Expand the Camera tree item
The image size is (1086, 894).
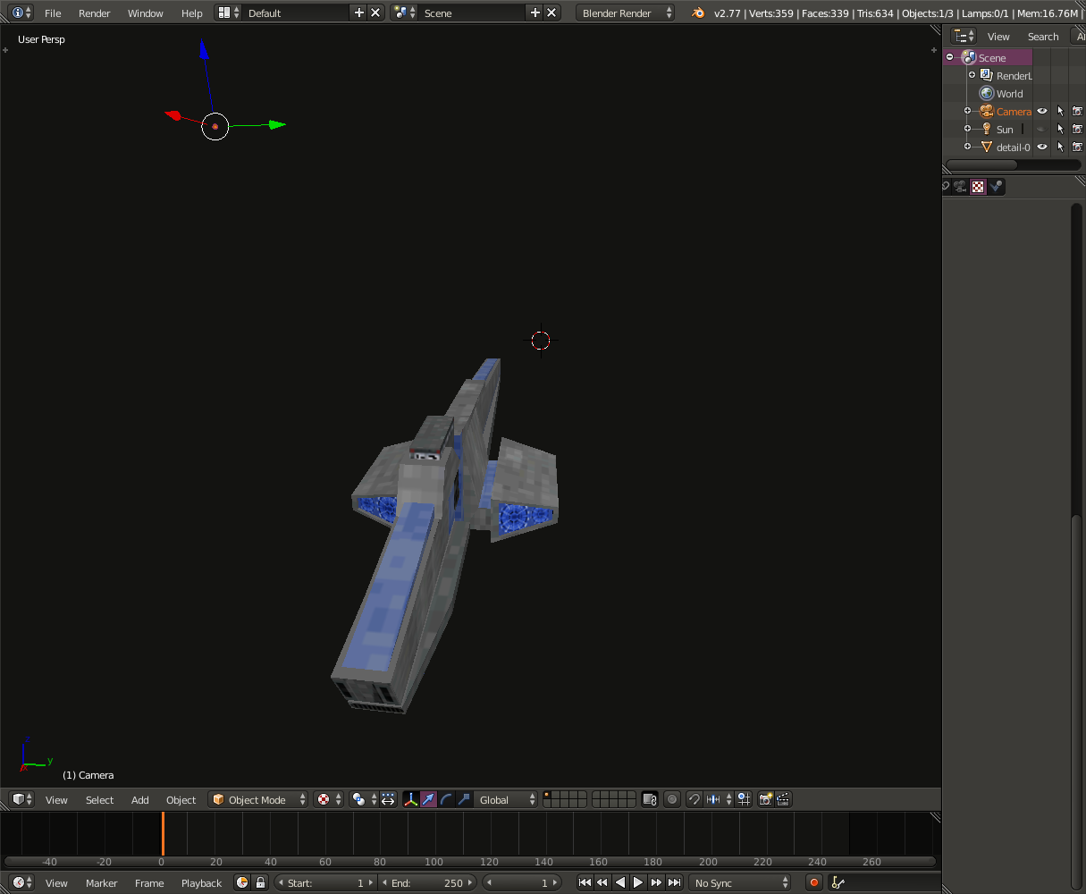click(x=967, y=111)
